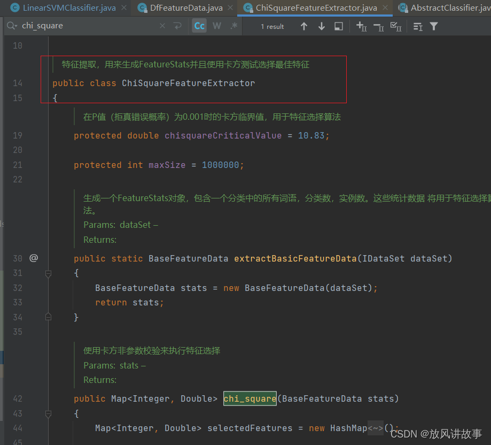This screenshot has height=445, width=491.
Task: Open search results in Find window
Action: [x=339, y=26]
